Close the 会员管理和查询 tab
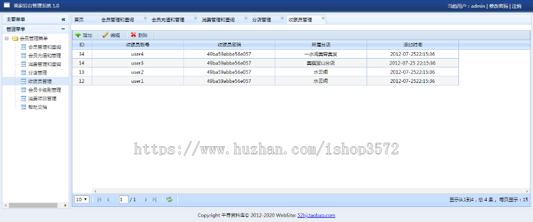Viewport: 533px width, 222px height. tap(145, 18)
